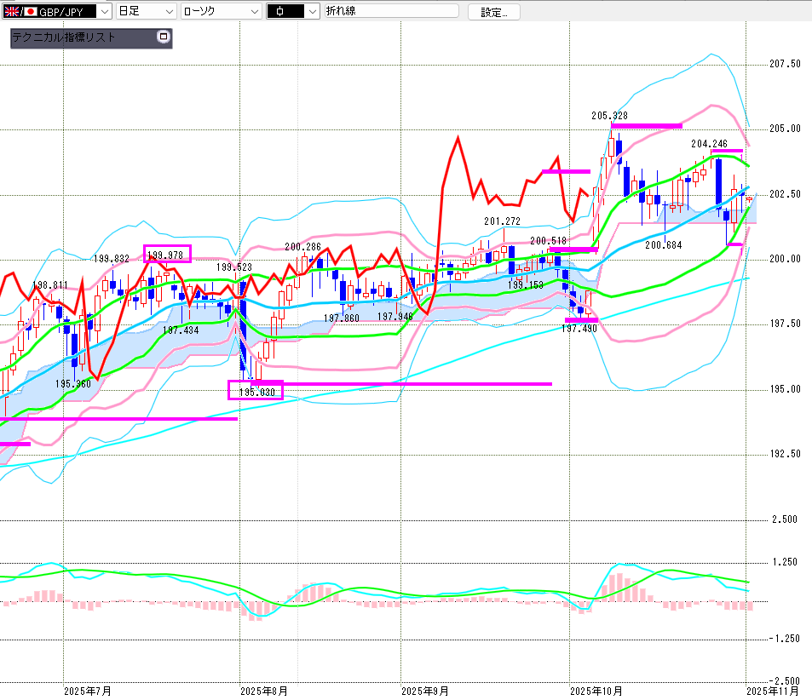Click the 折れ線 text field
The image size is (812, 700).
coord(390,12)
